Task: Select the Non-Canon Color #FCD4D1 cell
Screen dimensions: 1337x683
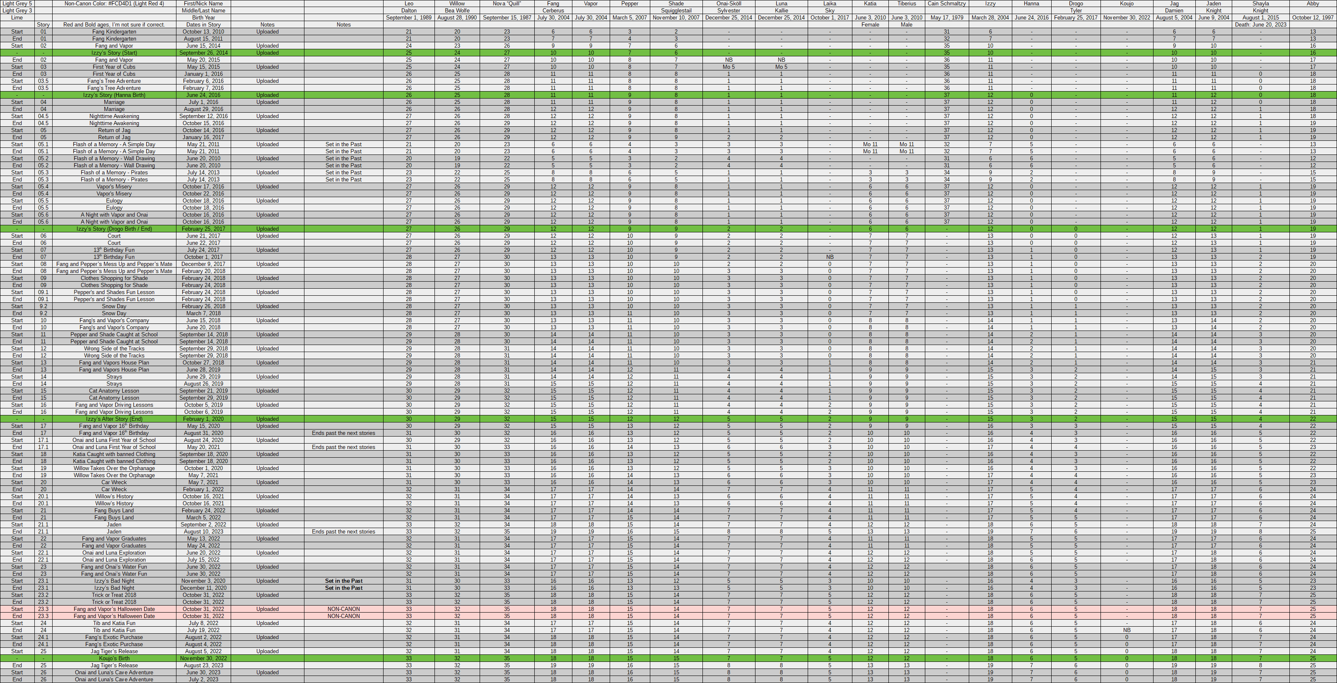Action: point(113,4)
